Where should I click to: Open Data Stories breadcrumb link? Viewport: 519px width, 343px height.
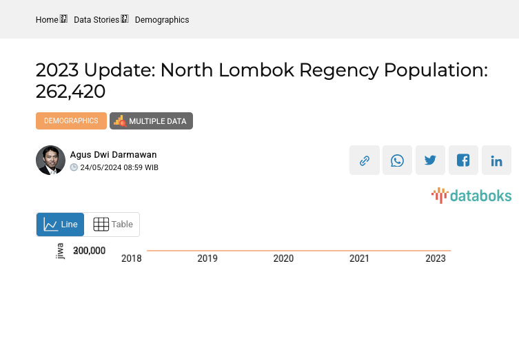coord(96,20)
